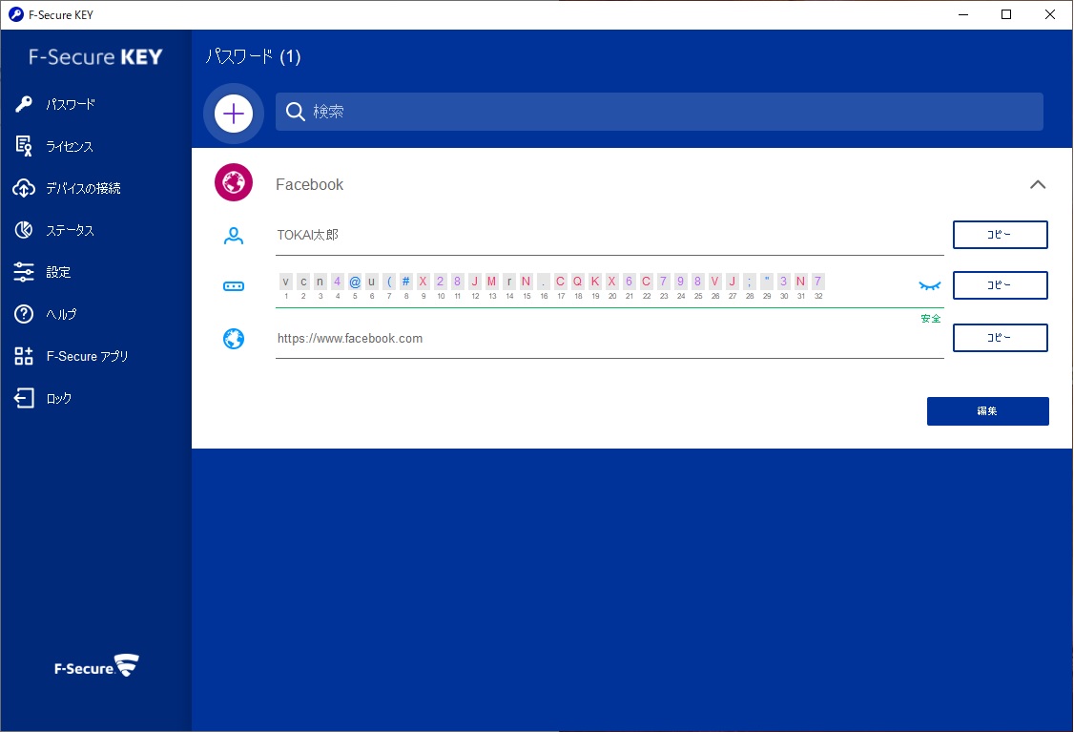Click the Facebook entry title
This screenshot has width=1074, height=732.
310,184
